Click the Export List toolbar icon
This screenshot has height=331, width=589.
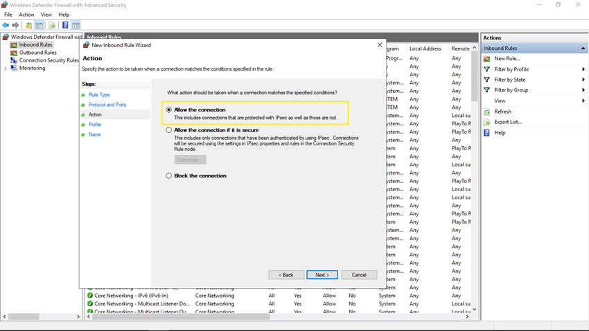click(x=52, y=25)
